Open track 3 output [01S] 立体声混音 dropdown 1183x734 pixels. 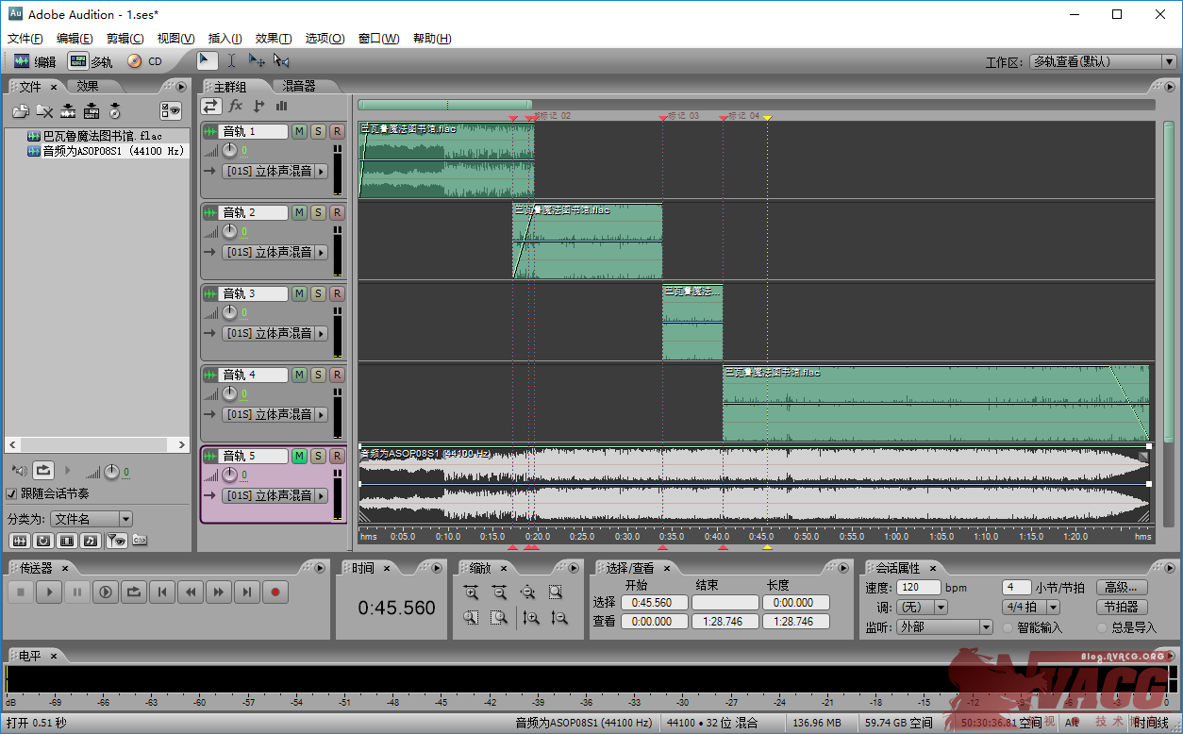tap(275, 334)
